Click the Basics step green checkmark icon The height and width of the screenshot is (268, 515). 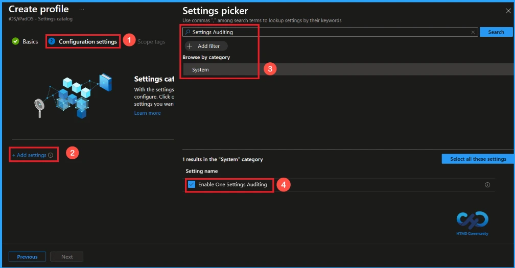click(15, 41)
